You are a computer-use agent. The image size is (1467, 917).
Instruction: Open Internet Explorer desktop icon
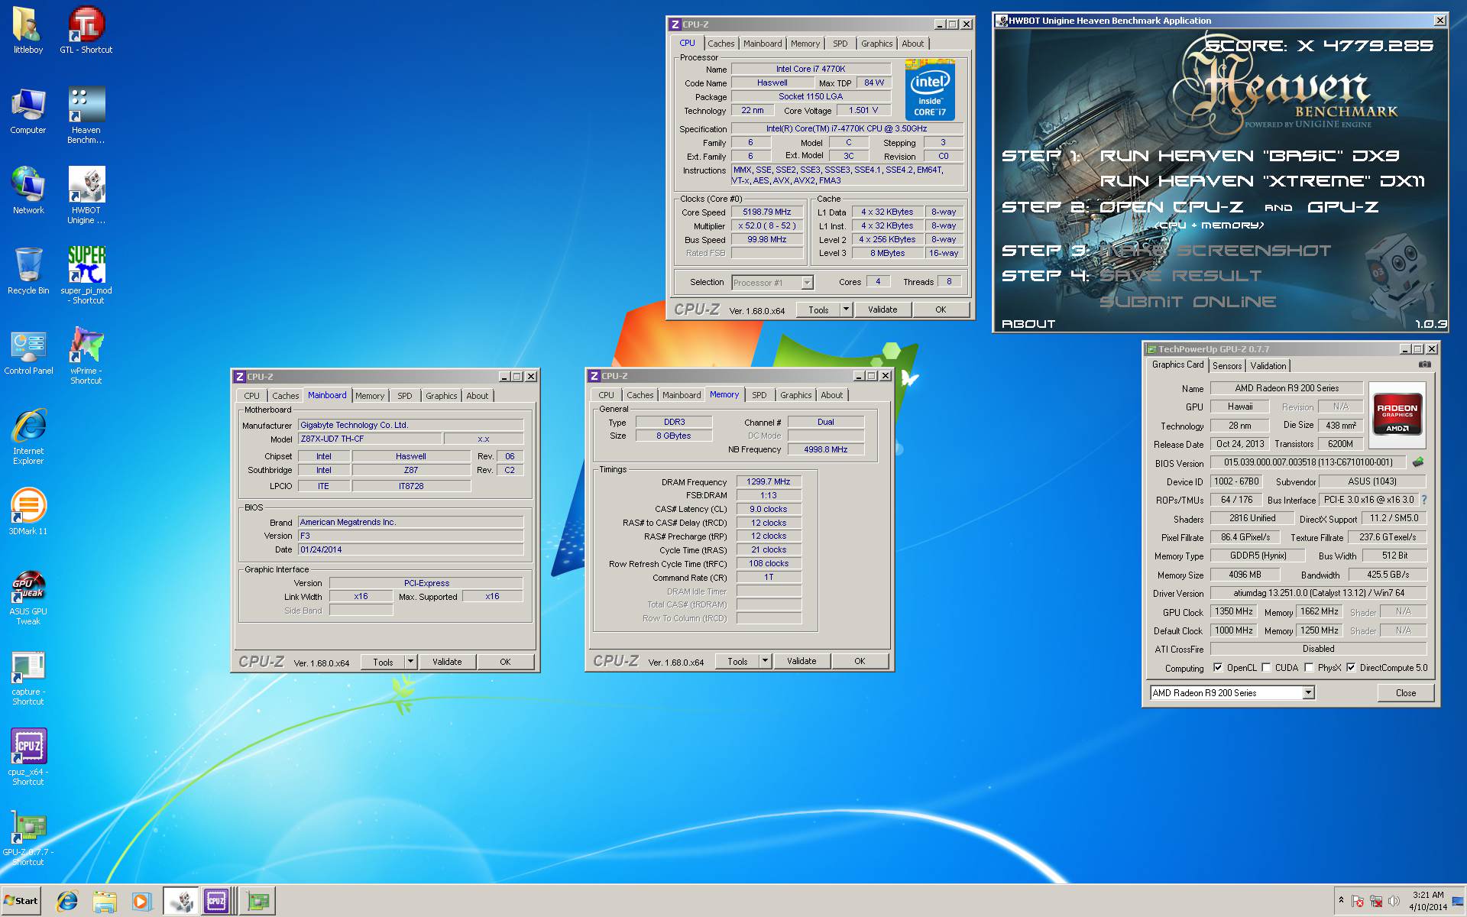click(28, 436)
